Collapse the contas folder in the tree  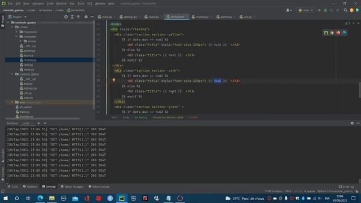click(x=12, y=27)
